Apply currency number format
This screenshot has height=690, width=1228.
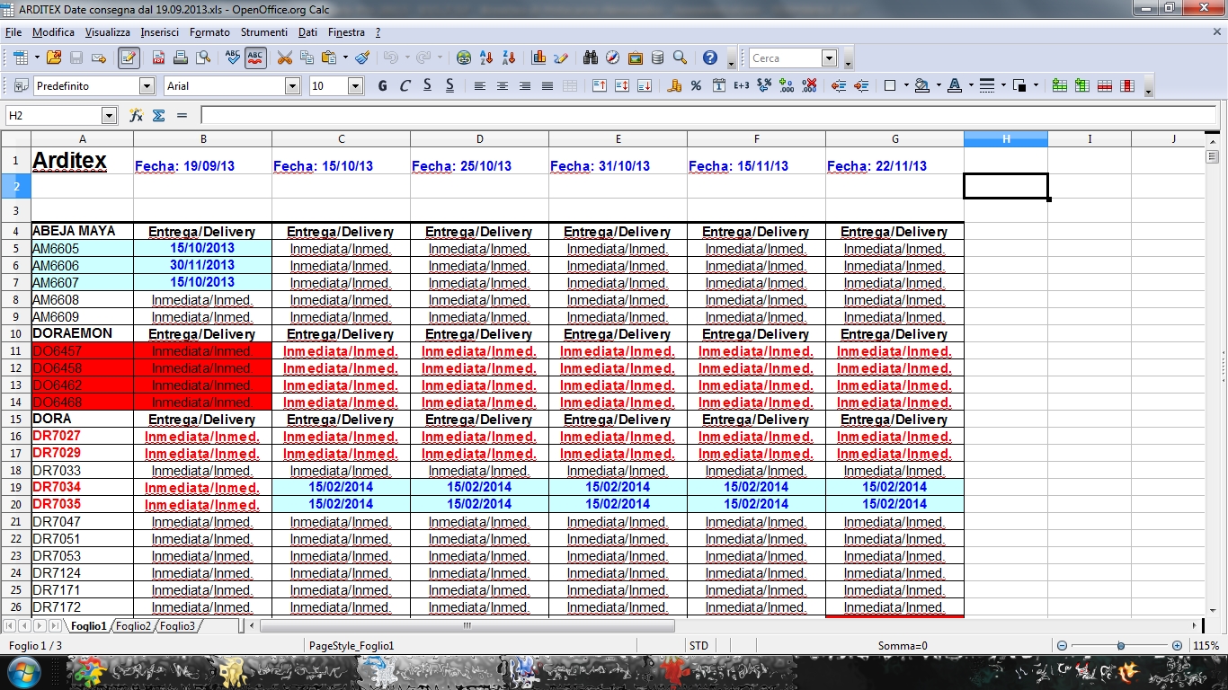tap(674, 86)
